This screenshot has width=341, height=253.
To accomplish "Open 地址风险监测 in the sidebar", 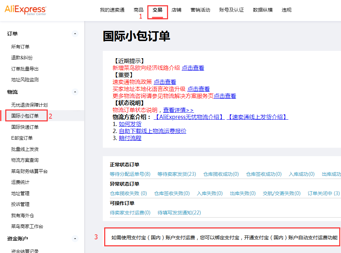I will [25, 80].
